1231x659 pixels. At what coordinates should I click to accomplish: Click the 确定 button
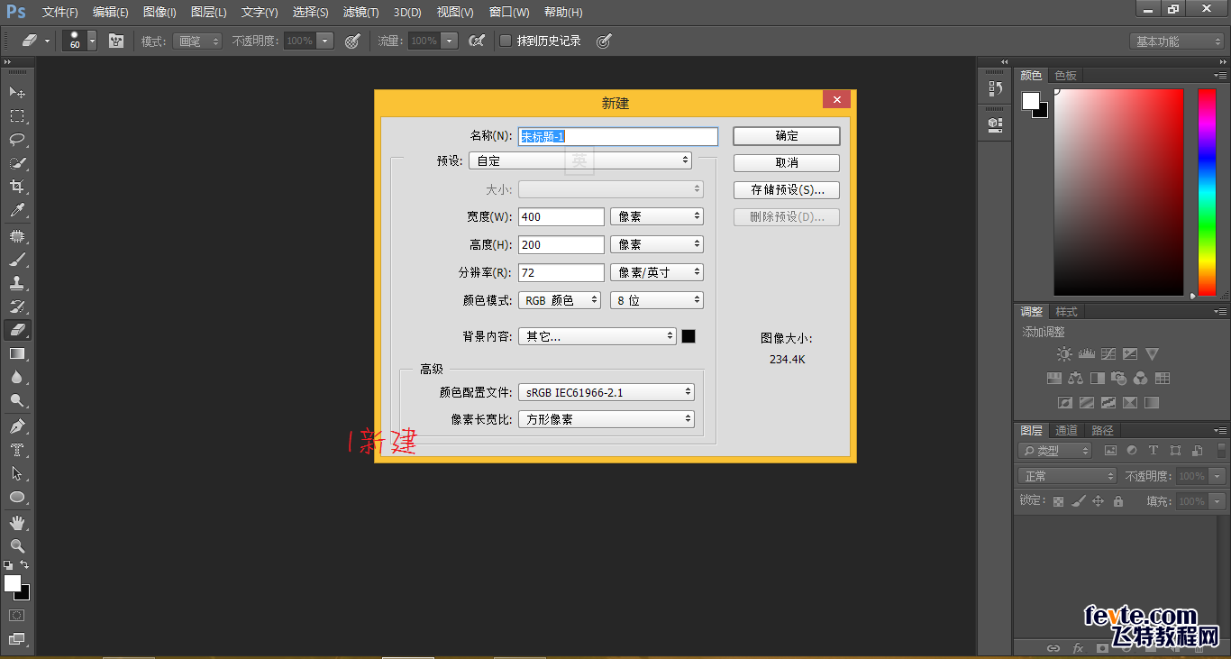click(787, 135)
